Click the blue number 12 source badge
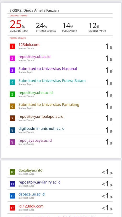Screen dimensions: 122x217 click(x=12, y=196)
